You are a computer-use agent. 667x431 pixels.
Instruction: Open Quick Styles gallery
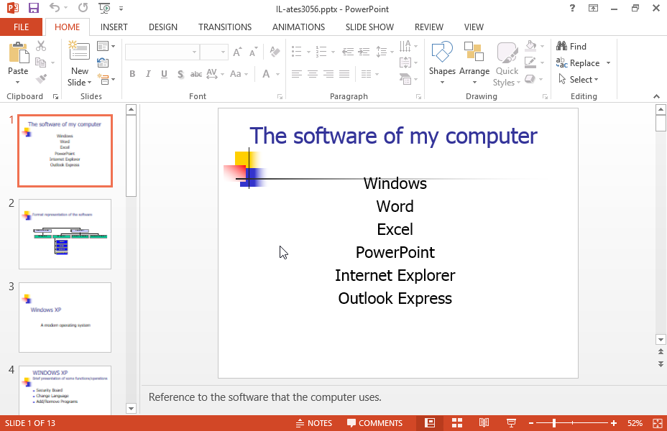(x=507, y=64)
